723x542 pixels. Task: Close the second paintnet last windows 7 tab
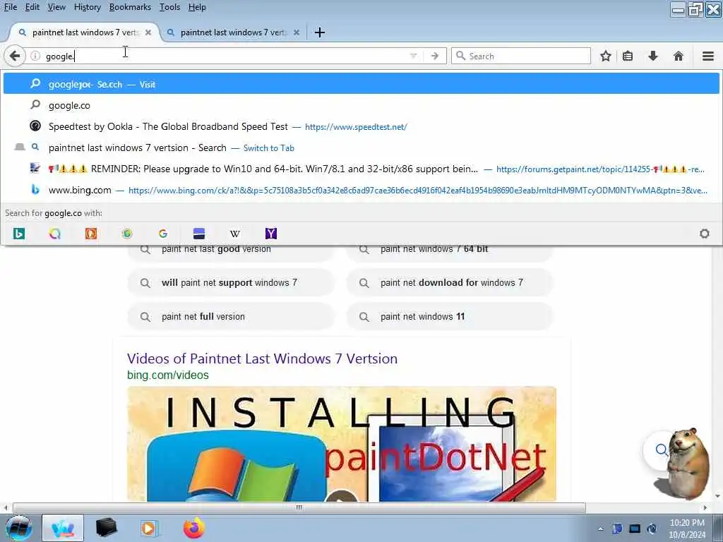[297, 32]
